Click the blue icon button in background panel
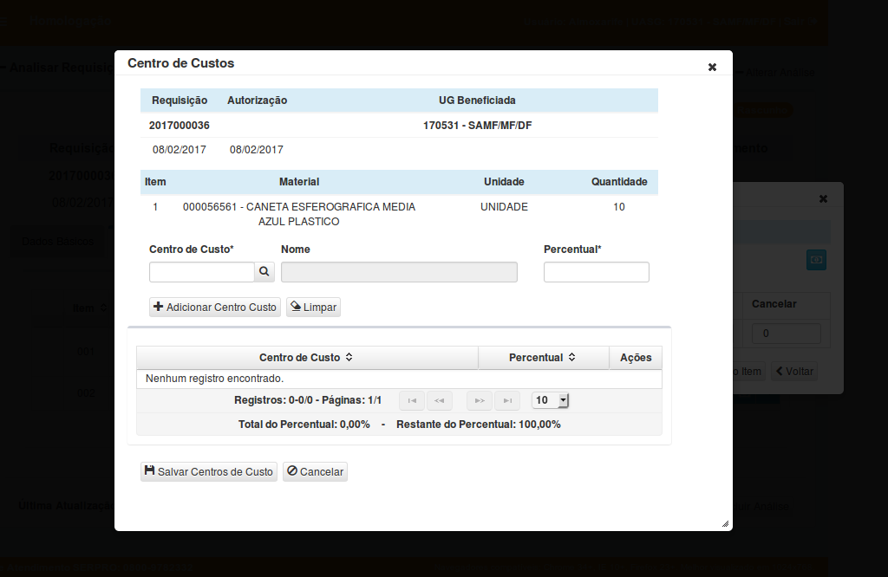 point(816,260)
